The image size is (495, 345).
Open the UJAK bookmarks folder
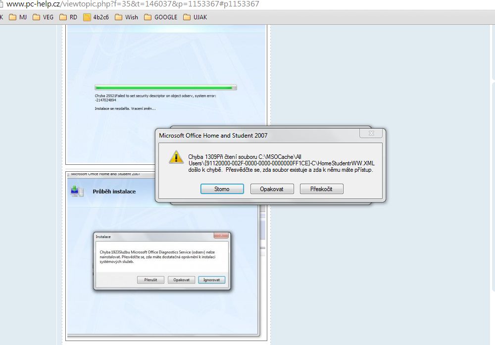(195, 17)
